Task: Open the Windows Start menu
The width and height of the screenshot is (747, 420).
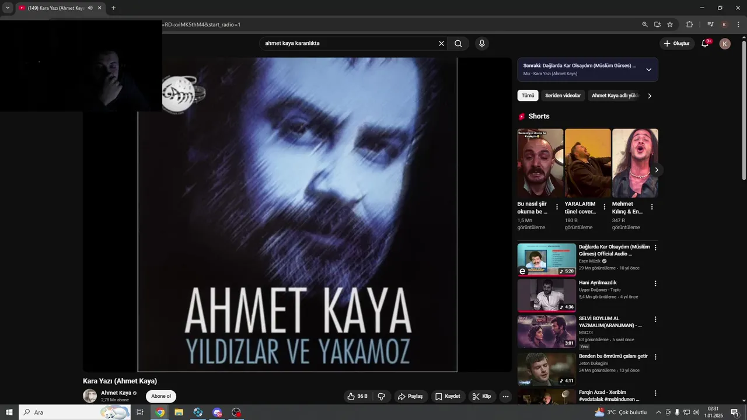Action: (9, 412)
